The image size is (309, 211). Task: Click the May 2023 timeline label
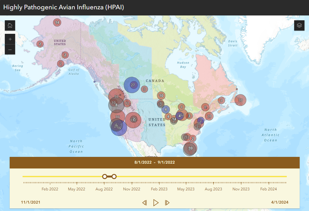point(186,189)
